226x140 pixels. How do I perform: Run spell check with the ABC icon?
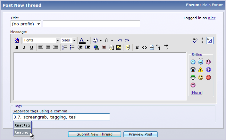click(x=195, y=40)
